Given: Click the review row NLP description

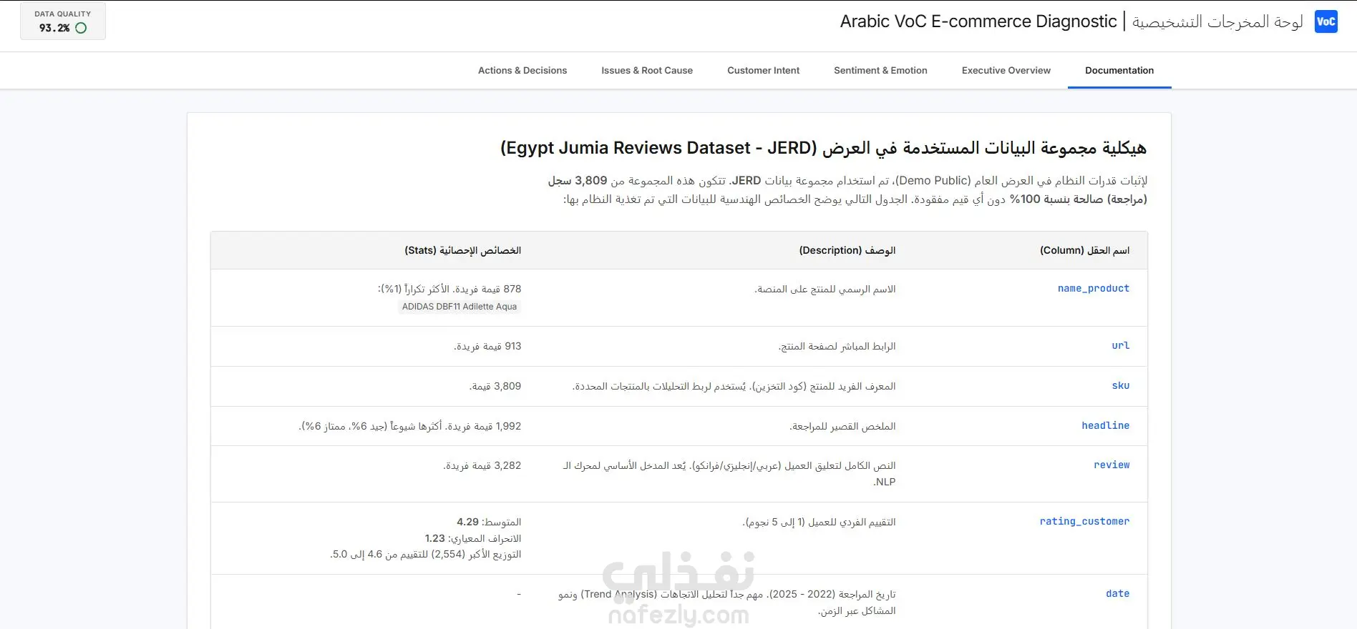Looking at the screenshot, I should 729,474.
